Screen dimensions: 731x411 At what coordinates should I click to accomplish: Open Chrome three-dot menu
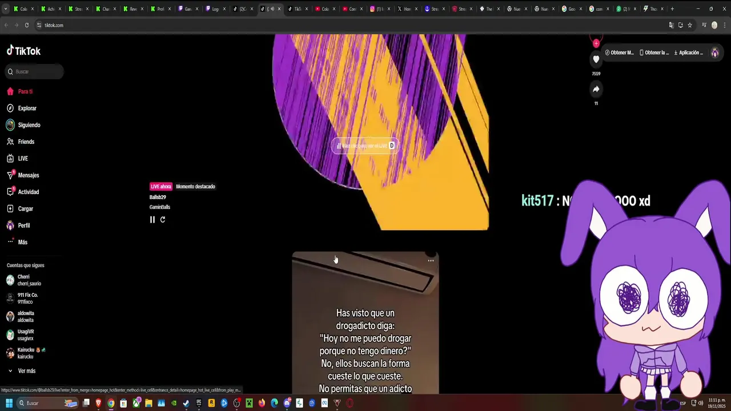coord(725,25)
